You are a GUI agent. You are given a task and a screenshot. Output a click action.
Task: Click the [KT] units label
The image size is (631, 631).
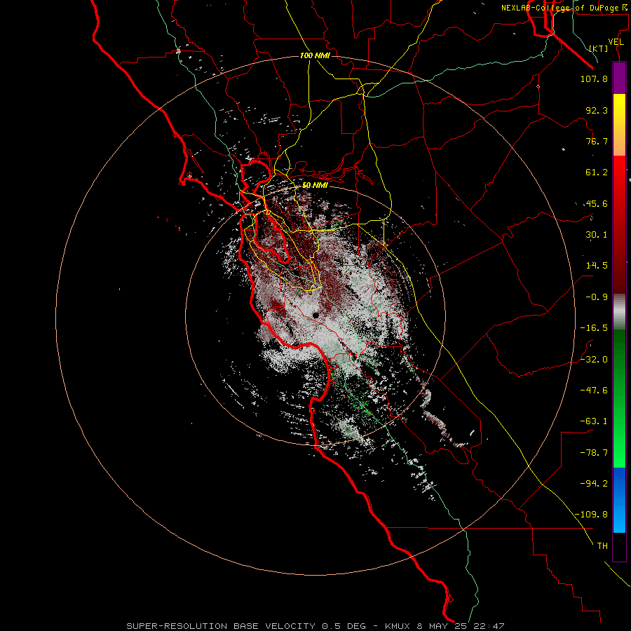point(599,48)
